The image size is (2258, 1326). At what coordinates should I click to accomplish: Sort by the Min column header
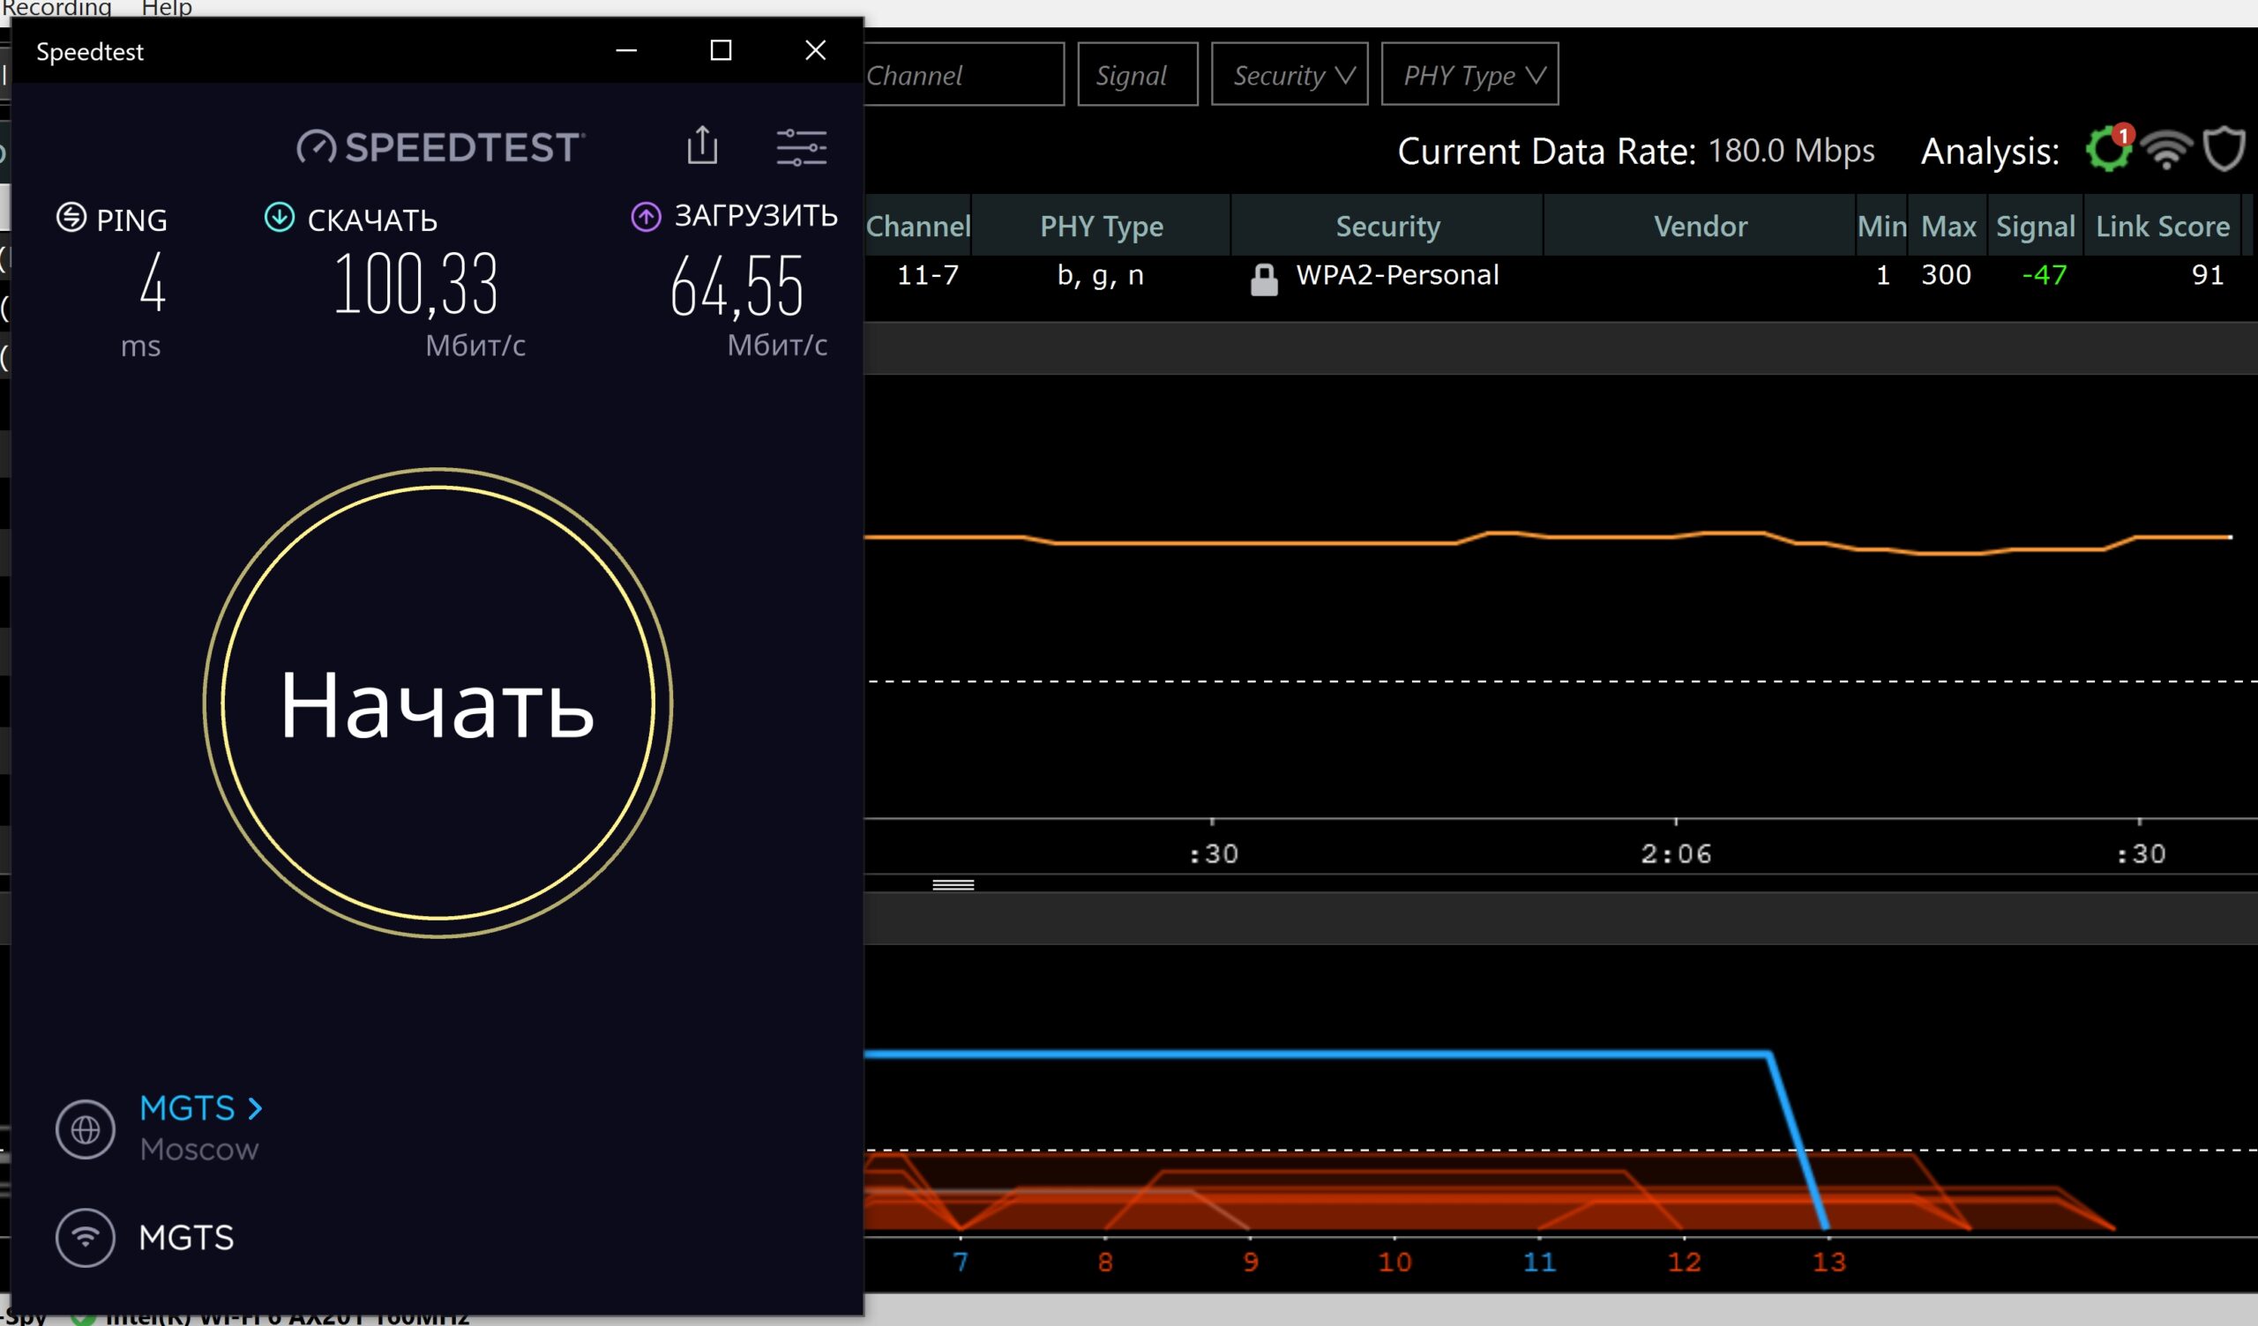coord(1881,226)
